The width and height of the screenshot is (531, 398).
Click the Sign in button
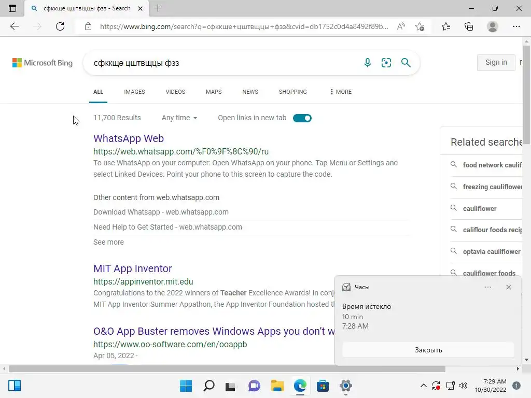point(496,62)
